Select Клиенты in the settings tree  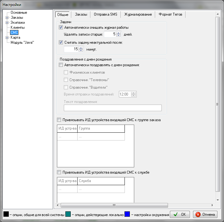18,27
